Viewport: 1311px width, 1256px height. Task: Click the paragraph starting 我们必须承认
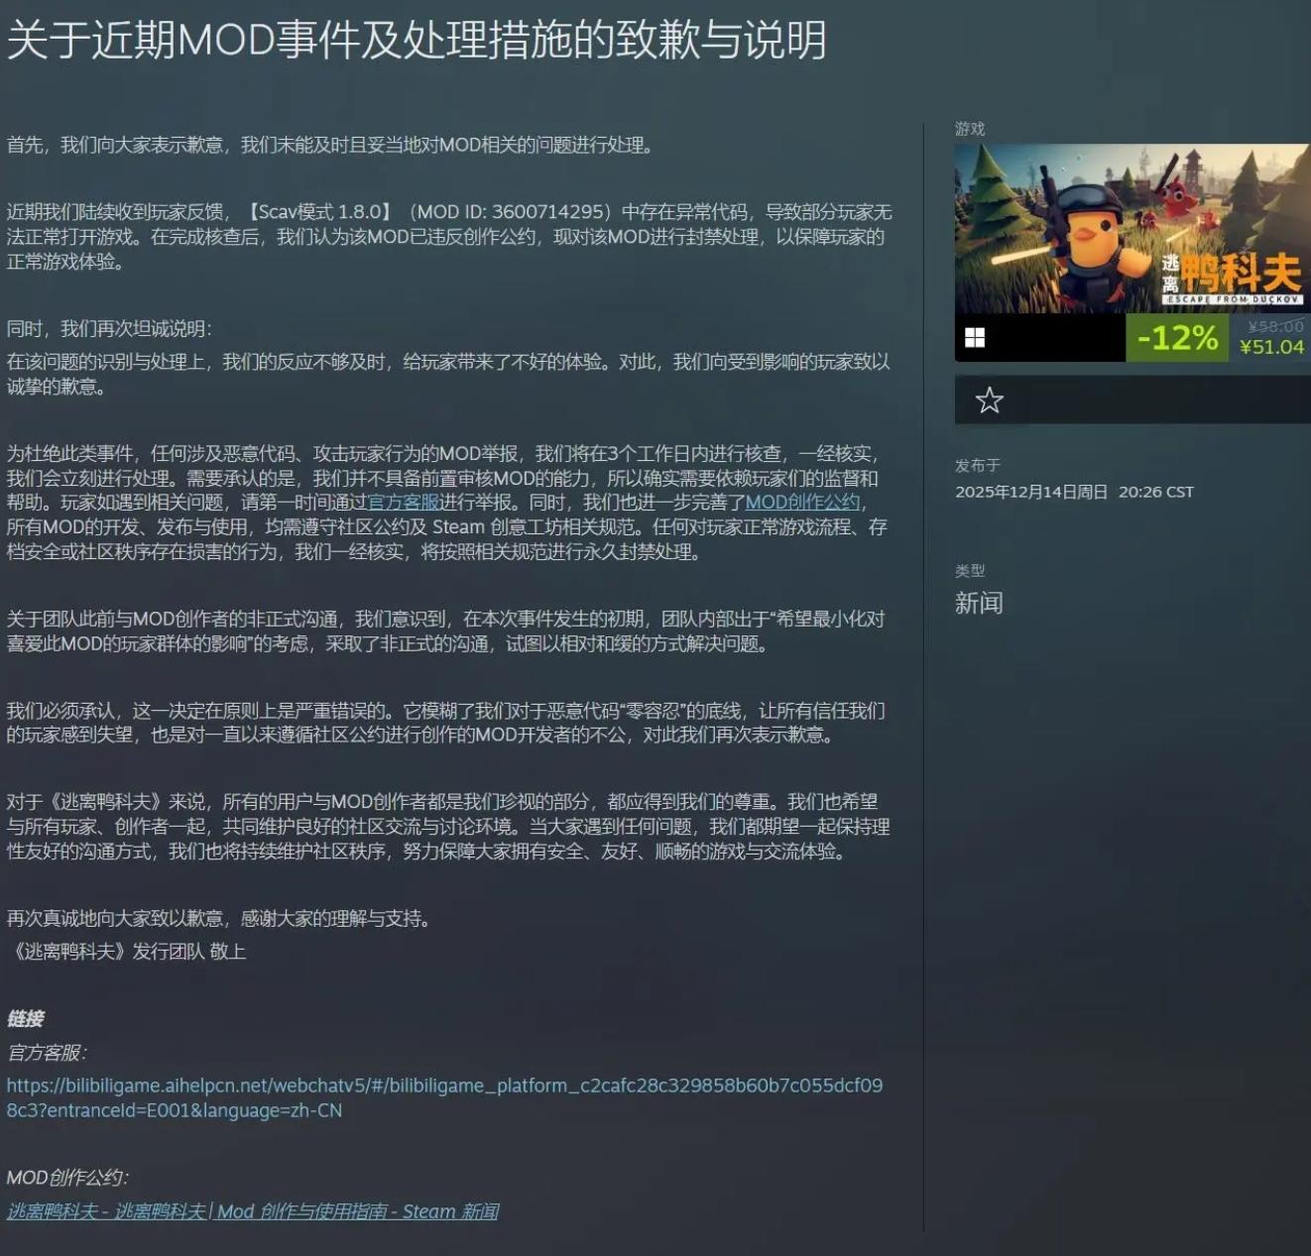click(x=445, y=723)
